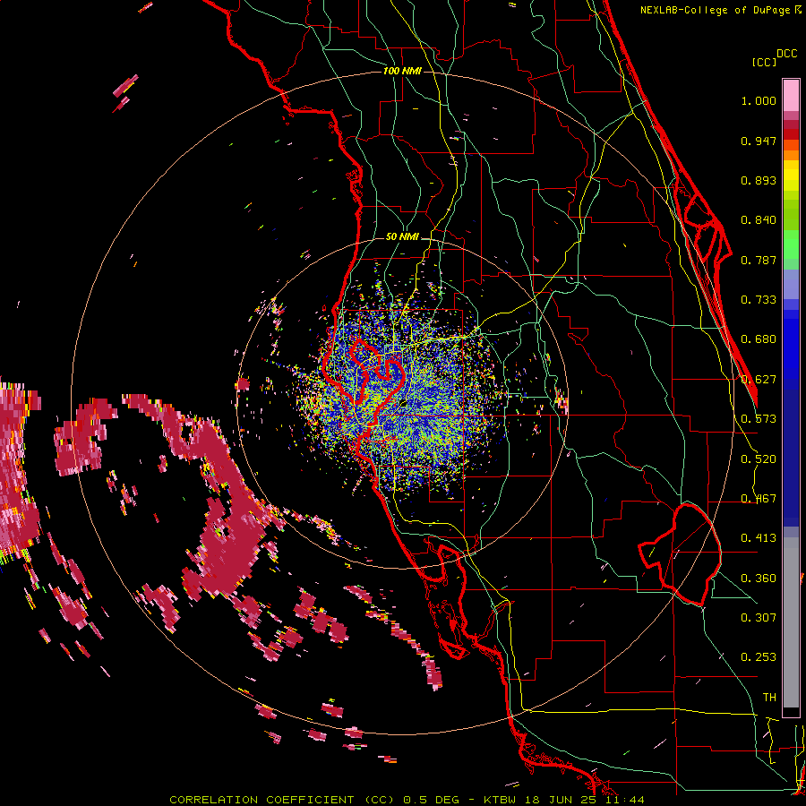
Task: Click the 100 NMI range ring label
Action: point(402,71)
